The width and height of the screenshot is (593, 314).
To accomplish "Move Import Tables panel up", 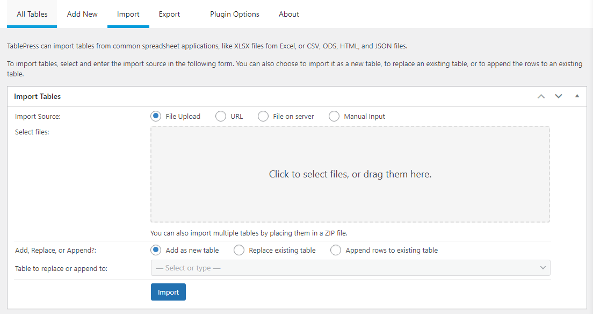I will [x=541, y=96].
